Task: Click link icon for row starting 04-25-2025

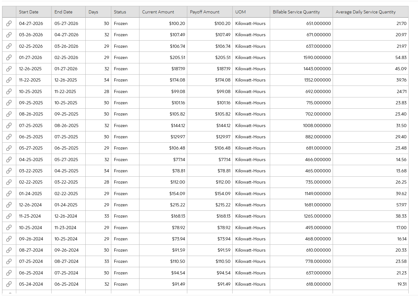Action: pos(9,160)
